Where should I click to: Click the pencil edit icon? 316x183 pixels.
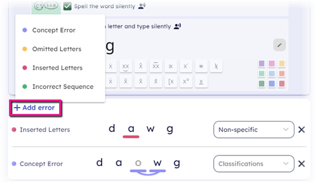tap(280, 45)
